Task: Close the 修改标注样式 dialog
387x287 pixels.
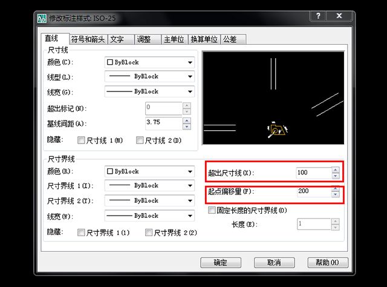Action: pyautogui.click(x=339, y=16)
